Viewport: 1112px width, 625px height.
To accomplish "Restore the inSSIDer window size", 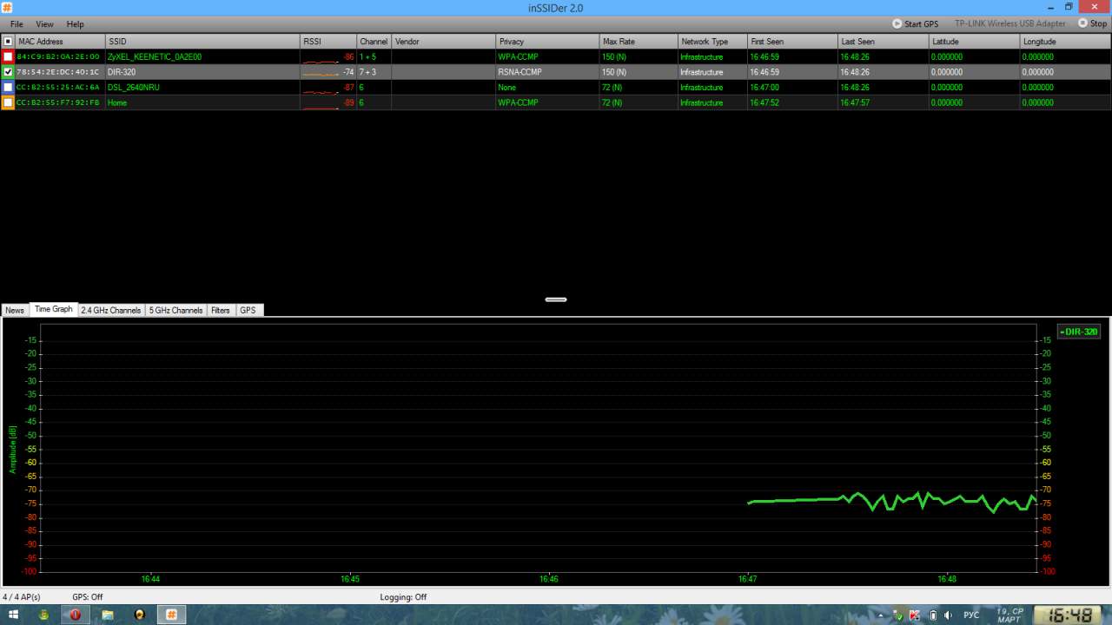I will click(x=1069, y=7).
